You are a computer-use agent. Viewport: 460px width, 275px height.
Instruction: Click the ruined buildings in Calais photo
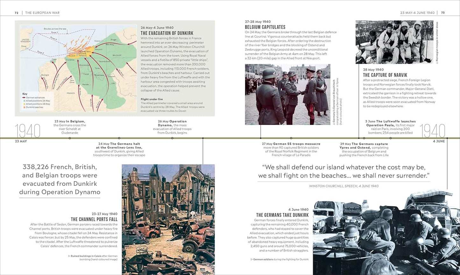pos(168,220)
